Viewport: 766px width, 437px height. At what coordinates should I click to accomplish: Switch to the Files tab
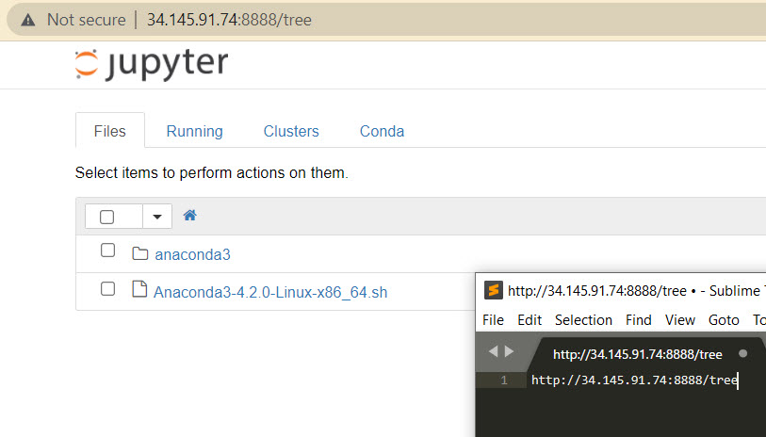coord(110,131)
